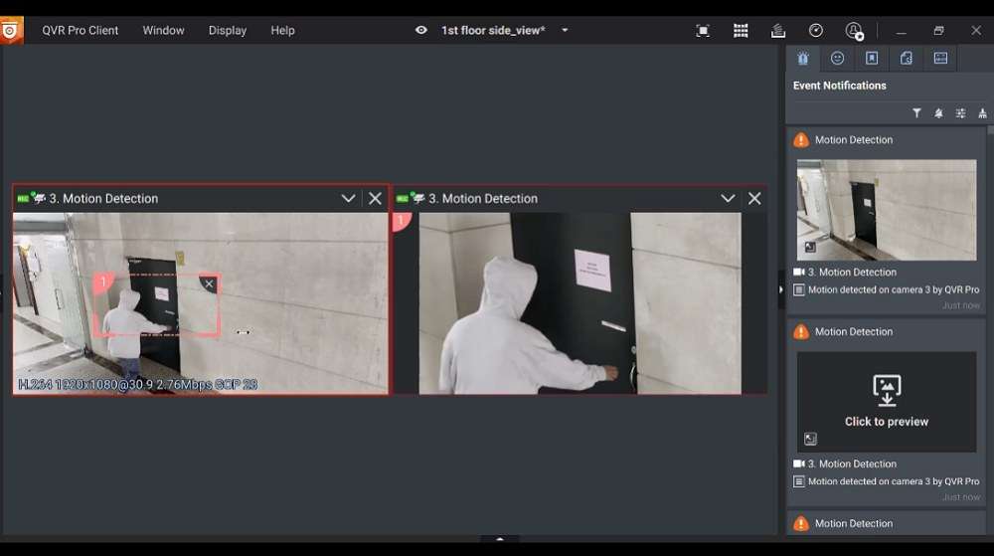
Task: Expand the right camera pane chevron menu
Action: [728, 199]
